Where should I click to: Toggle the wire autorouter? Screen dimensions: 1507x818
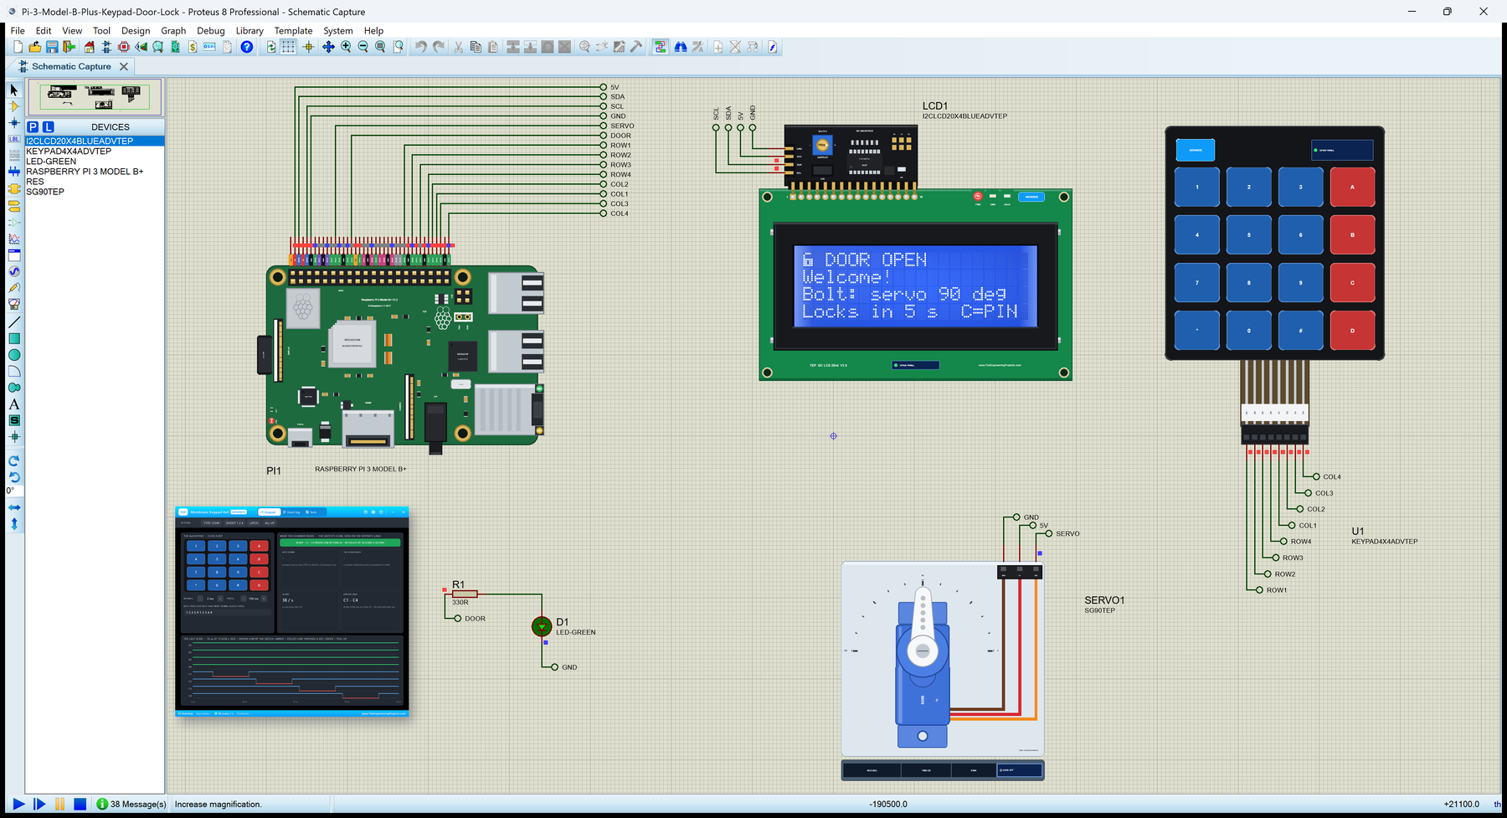(x=661, y=47)
